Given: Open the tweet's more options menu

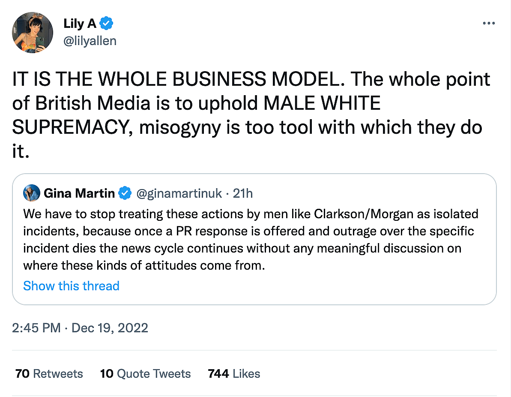Looking at the screenshot, I should point(488,23).
